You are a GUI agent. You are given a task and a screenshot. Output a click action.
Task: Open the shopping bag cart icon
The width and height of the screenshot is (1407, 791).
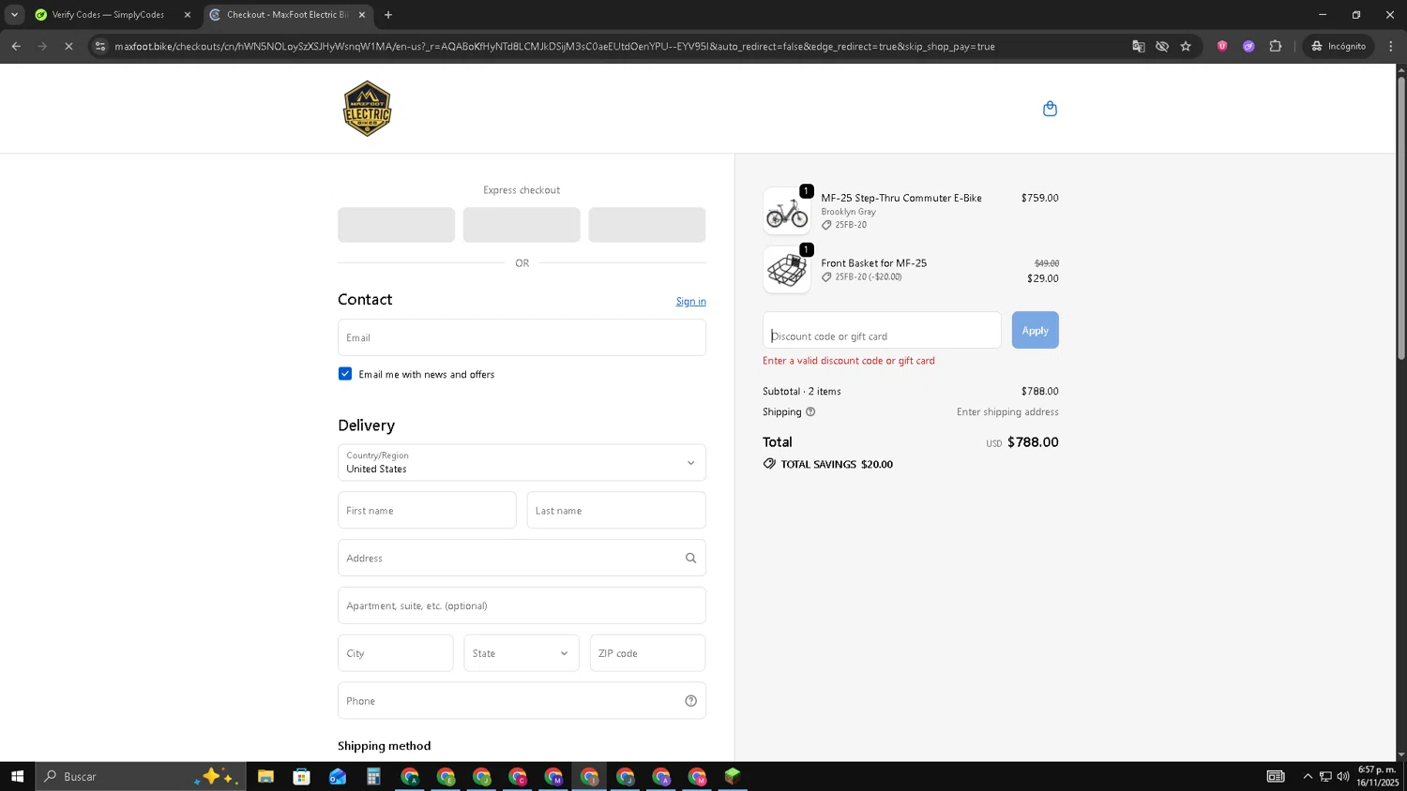click(1050, 109)
